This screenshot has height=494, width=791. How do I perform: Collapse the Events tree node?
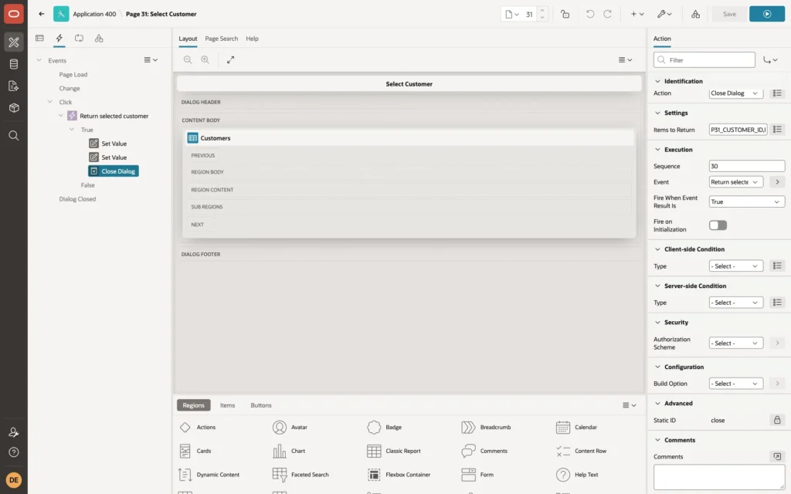(x=39, y=60)
